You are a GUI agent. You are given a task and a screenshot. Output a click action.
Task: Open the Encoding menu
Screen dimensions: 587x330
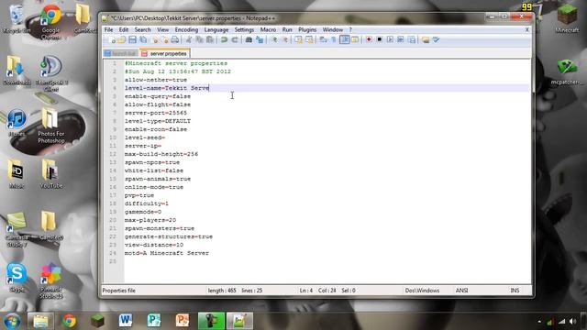point(186,29)
